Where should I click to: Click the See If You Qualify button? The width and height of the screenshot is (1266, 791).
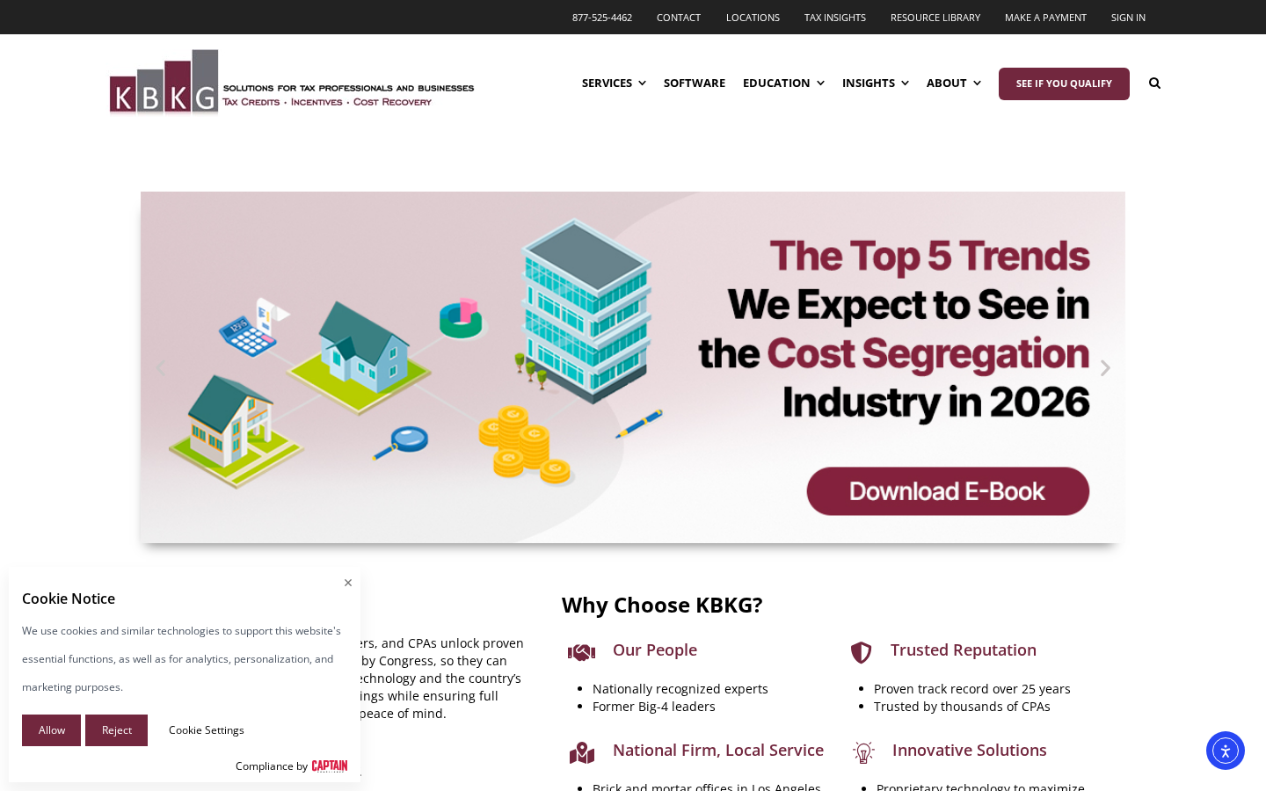[x=1064, y=83]
